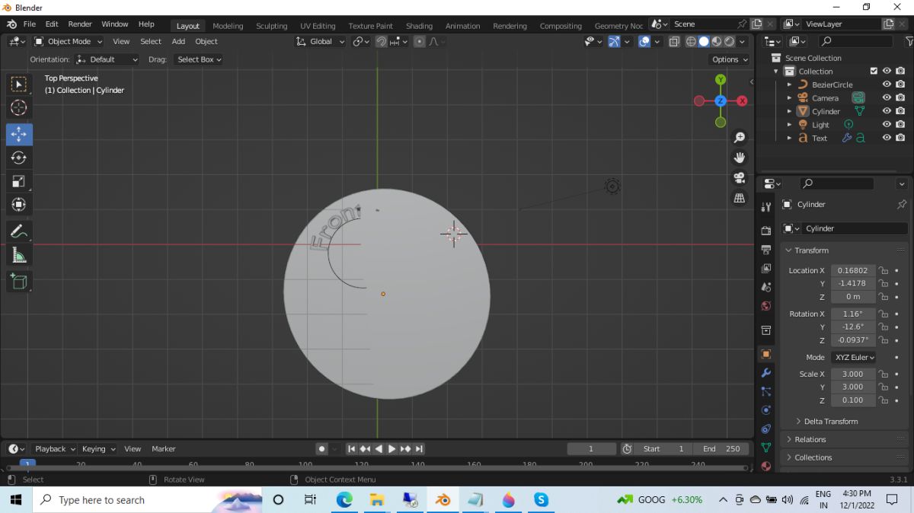Open the Keying popover
The width and height of the screenshot is (914, 513).
tap(98, 449)
